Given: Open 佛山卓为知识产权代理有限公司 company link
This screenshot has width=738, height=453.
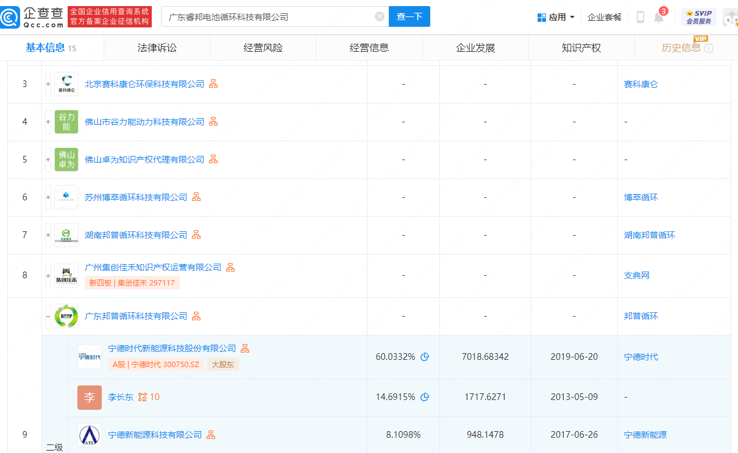Looking at the screenshot, I should click(x=144, y=160).
